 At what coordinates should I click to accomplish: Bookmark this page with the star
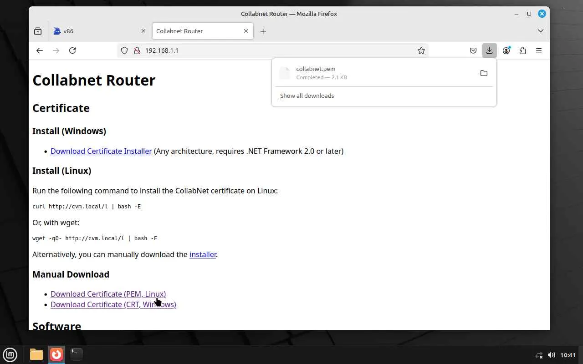(421, 51)
